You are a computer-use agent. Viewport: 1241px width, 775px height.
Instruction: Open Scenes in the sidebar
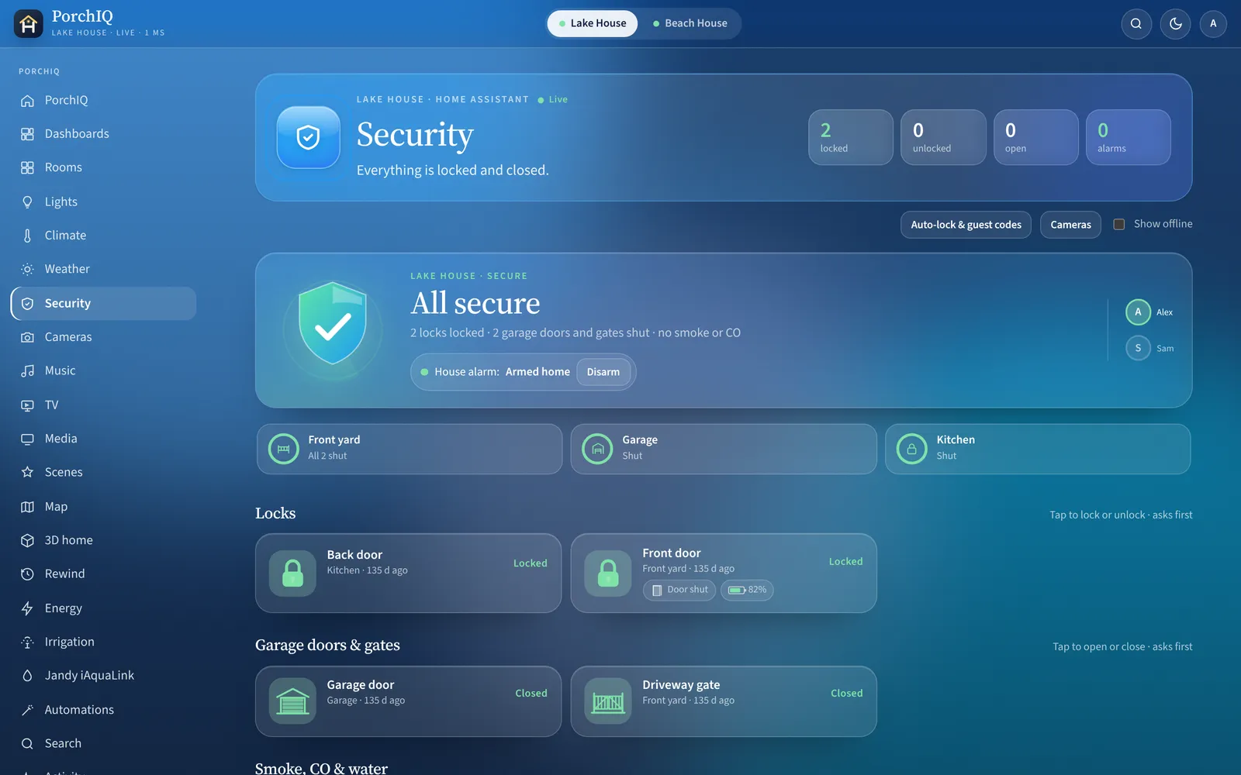[103, 473]
